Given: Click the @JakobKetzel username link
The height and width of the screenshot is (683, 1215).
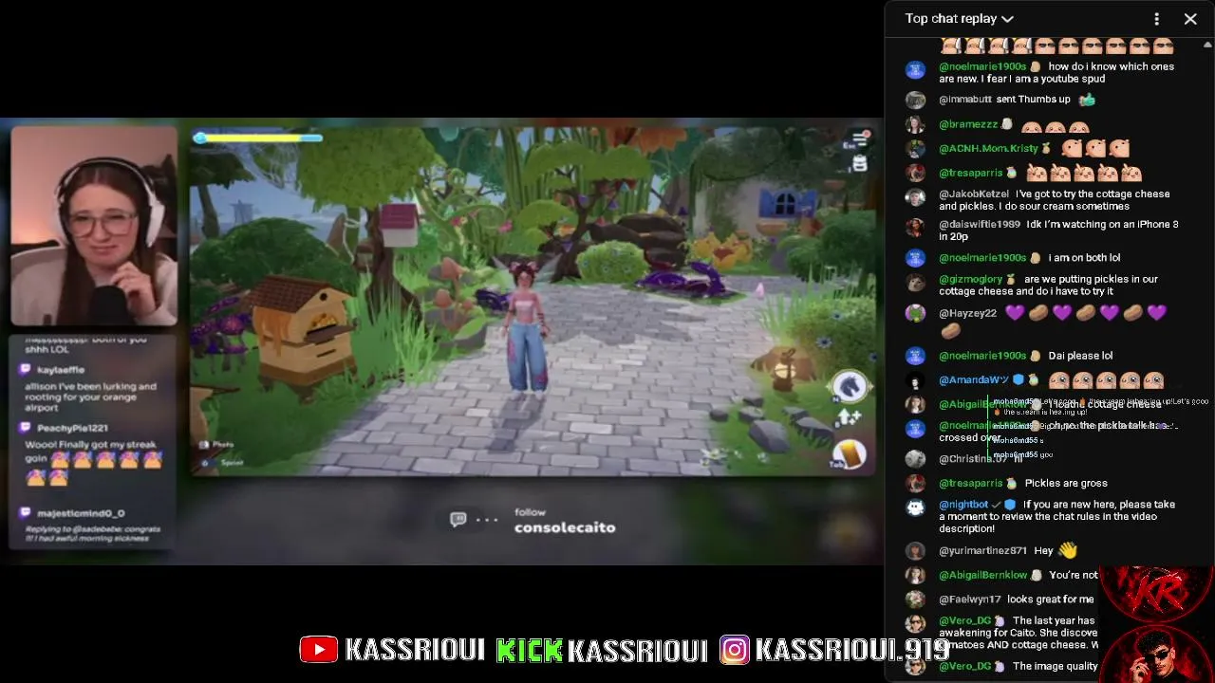Looking at the screenshot, I should click(974, 194).
